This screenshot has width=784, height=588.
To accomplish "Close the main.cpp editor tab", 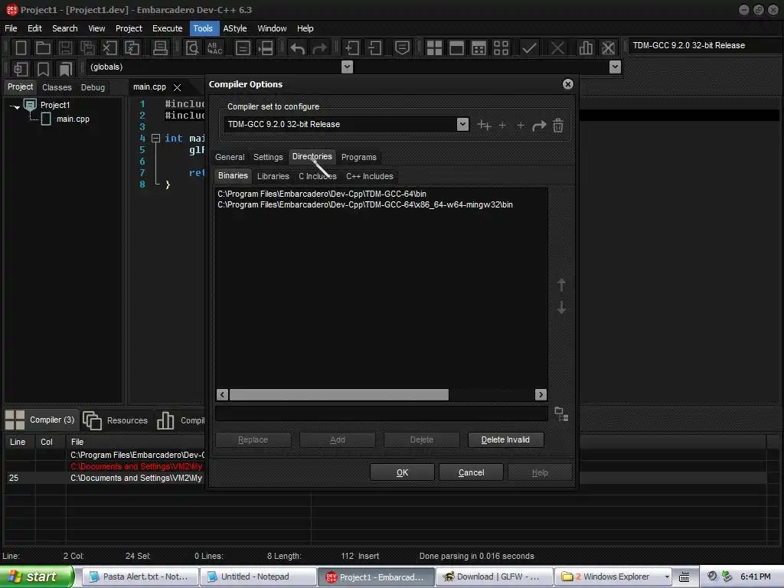I will 177,87.
